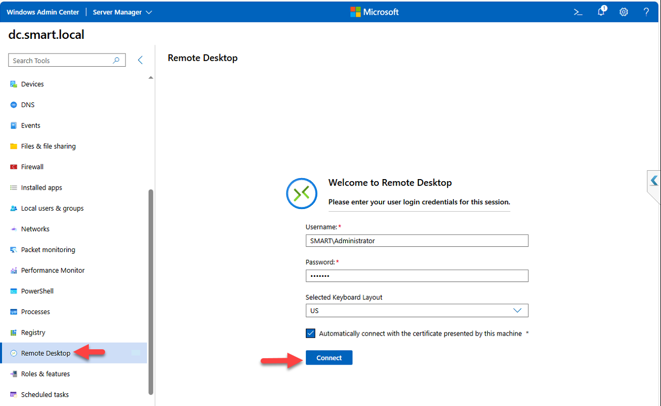The height and width of the screenshot is (406, 661).
Task: Click the Installed apps list icon
Action: 14,188
